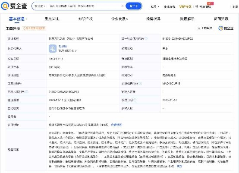Viewport: 239px width, 173px height.
Task: Switch to the 经营状况 tab
Action: (153, 19)
